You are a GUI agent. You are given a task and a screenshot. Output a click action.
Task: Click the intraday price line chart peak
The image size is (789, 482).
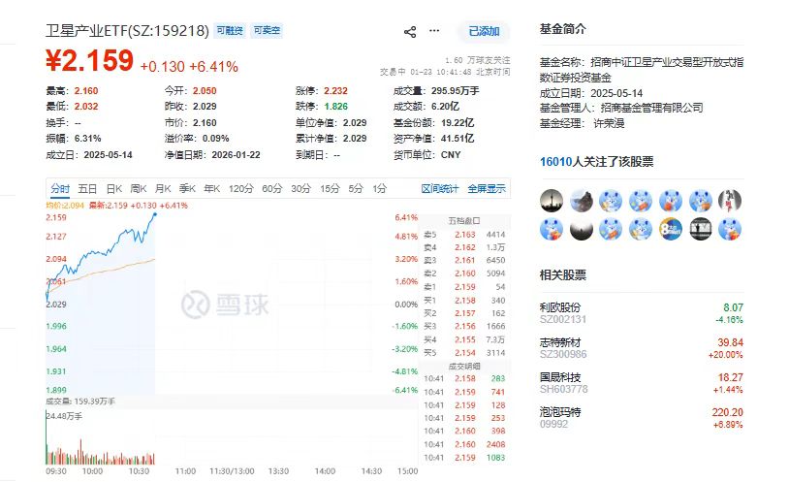[154, 214]
